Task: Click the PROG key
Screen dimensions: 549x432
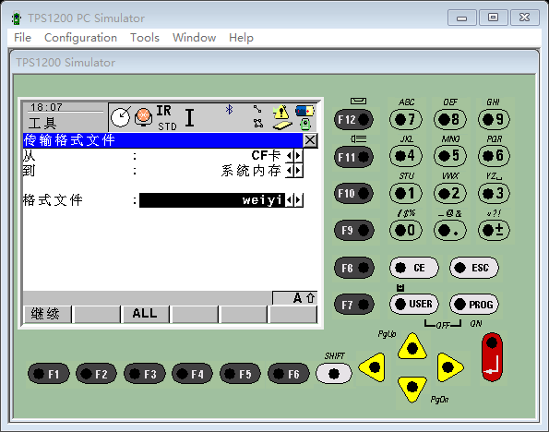Action: [474, 304]
